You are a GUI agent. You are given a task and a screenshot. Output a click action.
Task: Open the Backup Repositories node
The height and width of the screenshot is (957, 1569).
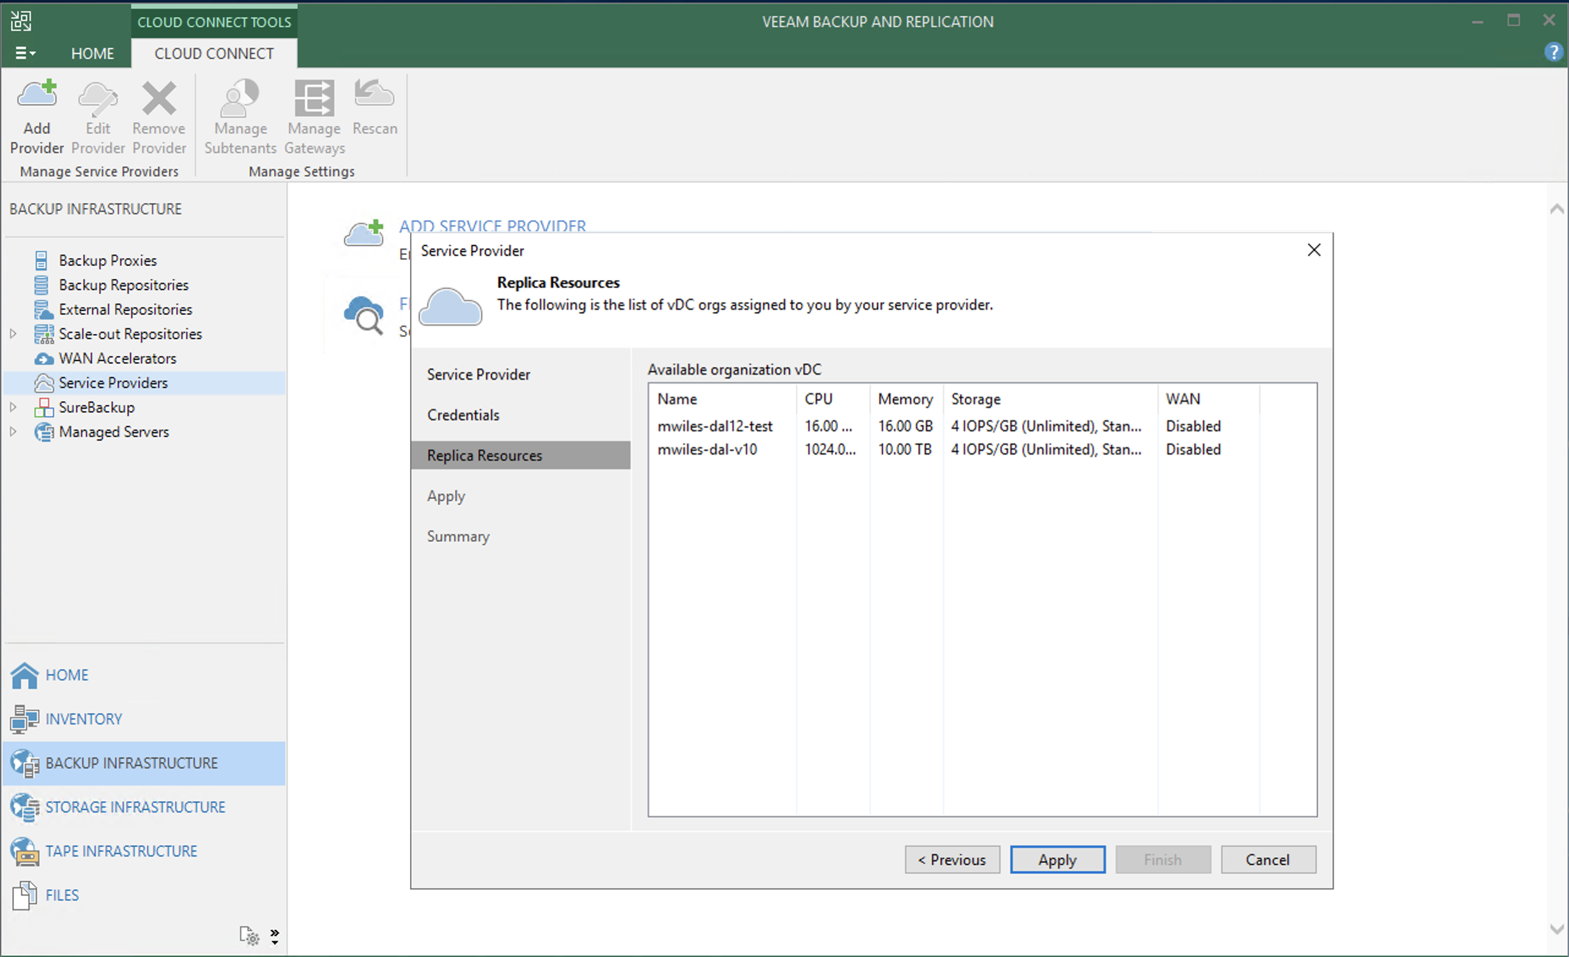click(x=124, y=285)
